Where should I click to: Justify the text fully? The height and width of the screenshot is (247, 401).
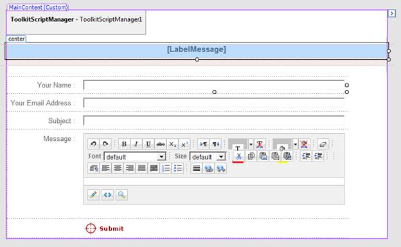point(141,168)
